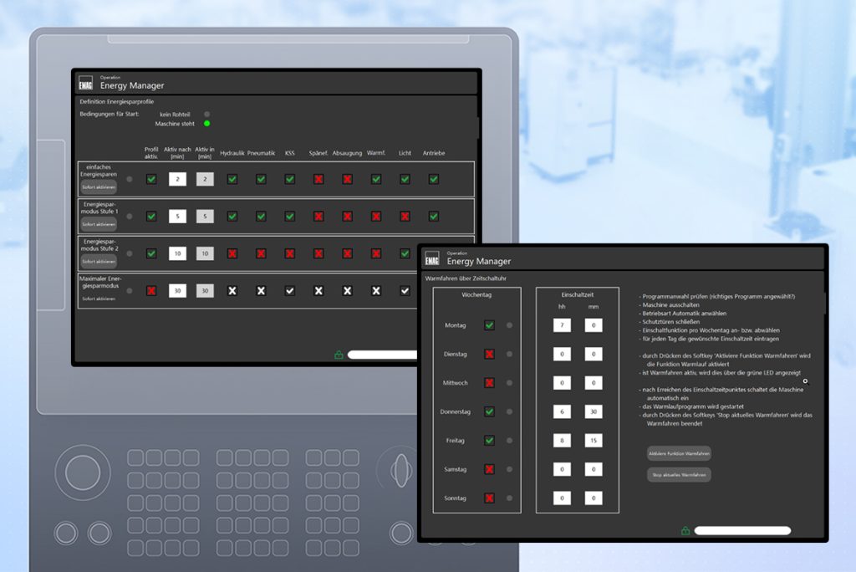Image resolution: width=856 pixels, height=572 pixels.
Task: Click the gray LED indicator next to Montag
Action: pos(509,324)
